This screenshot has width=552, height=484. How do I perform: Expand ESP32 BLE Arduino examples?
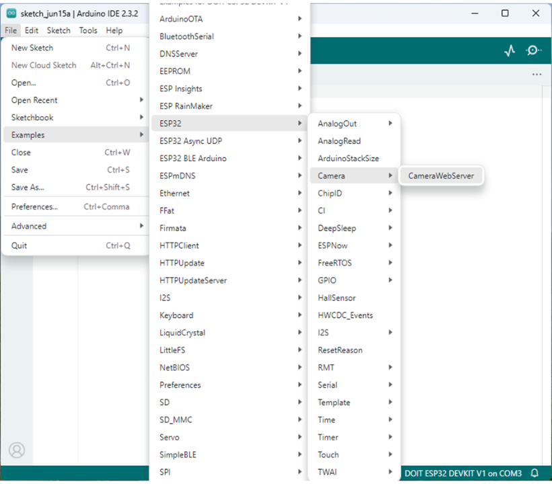[x=230, y=158]
